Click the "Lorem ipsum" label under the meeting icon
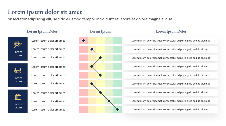226x126 pixels. (x=18, y=80)
